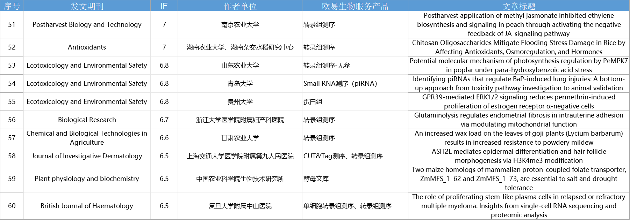Select 山东农业大学 affiliation cell
630x220 pixels.
(240, 66)
